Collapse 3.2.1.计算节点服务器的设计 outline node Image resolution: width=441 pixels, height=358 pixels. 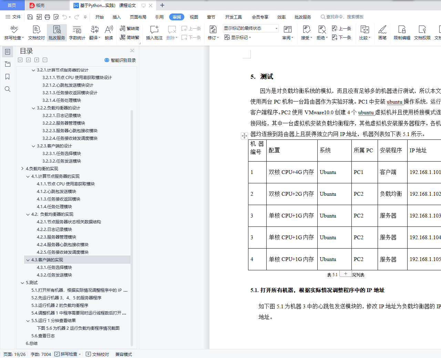coord(33,70)
